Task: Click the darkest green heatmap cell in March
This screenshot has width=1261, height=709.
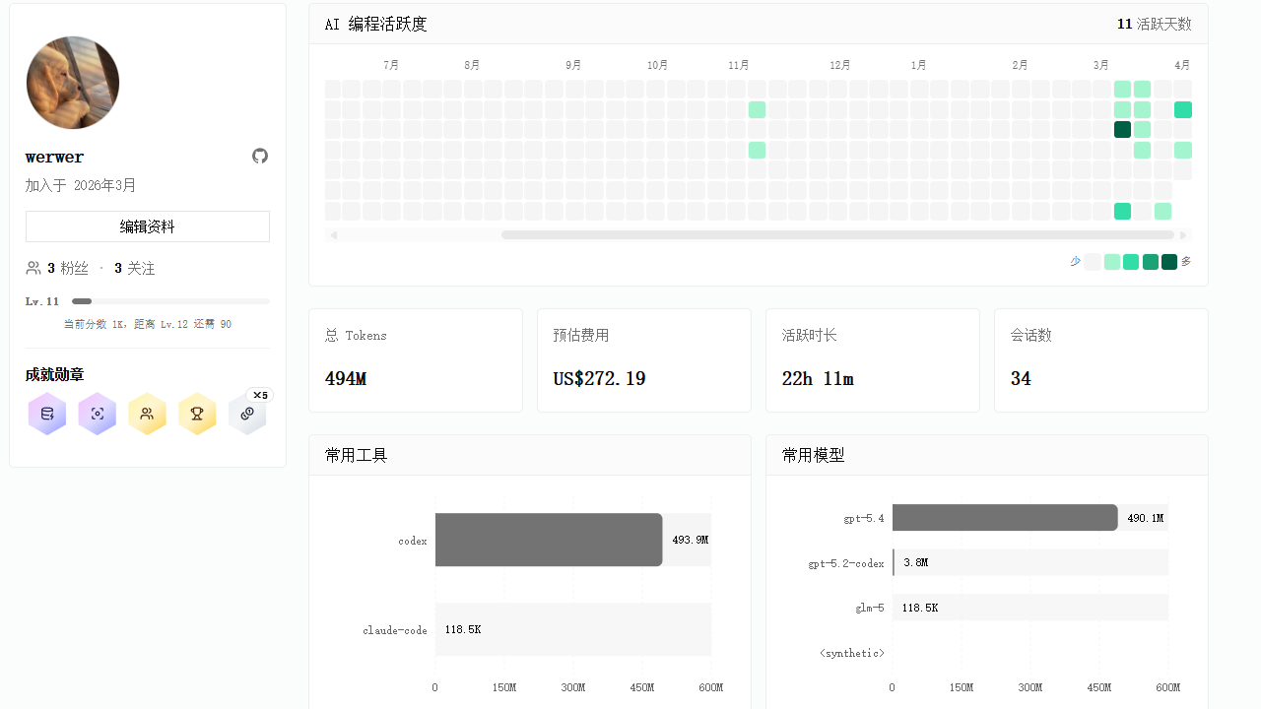Action: 1122,130
